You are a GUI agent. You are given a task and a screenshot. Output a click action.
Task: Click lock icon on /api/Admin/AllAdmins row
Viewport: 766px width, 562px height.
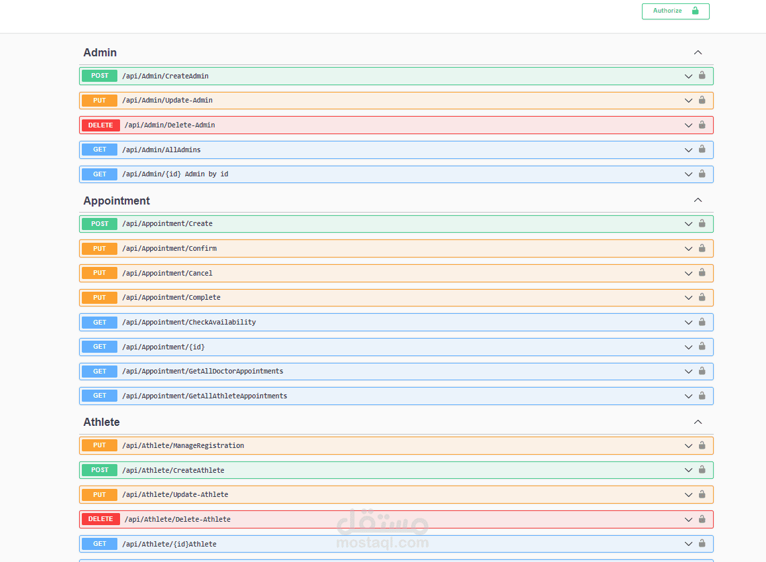point(702,149)
